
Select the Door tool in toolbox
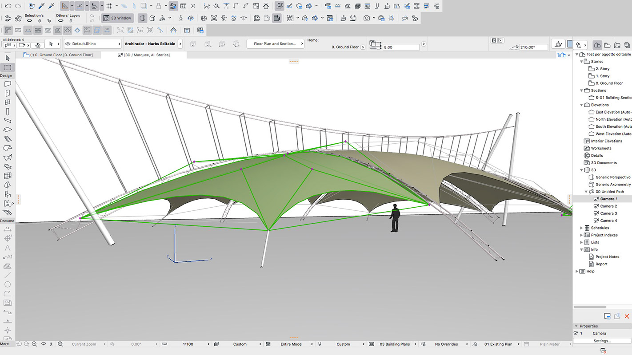pyautogui.click(x=8, y=93)
